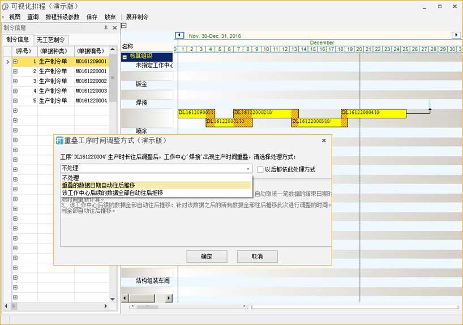Image resolution: width=463 pixels, height=325 pixels.
Task: Close the 重叠工序时间调整方式 dialog
Action: 324,140
